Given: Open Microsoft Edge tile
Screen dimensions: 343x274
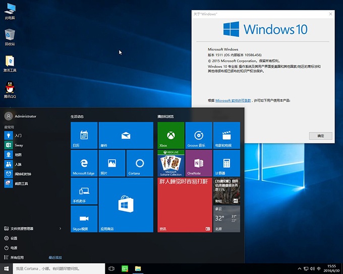Looking at the screenshot, I should pos(84,163).
